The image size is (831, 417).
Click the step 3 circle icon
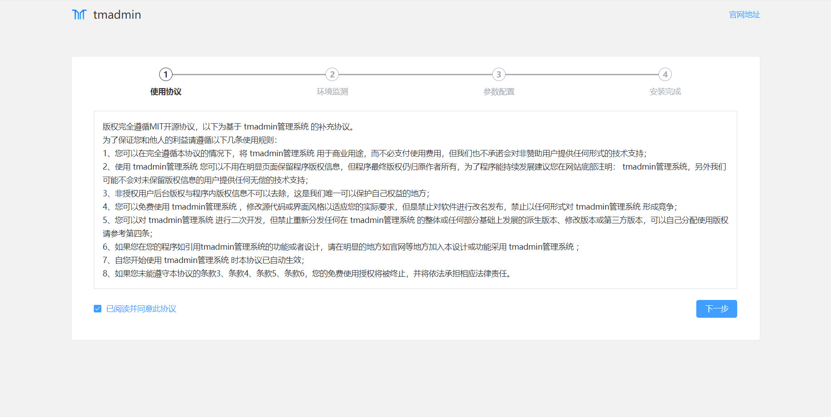498,74
